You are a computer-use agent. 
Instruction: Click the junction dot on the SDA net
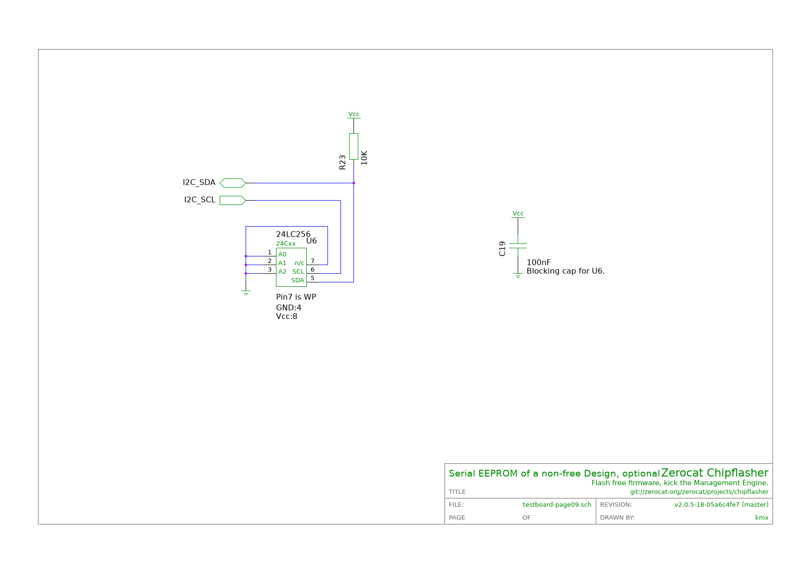click(353, 183)
